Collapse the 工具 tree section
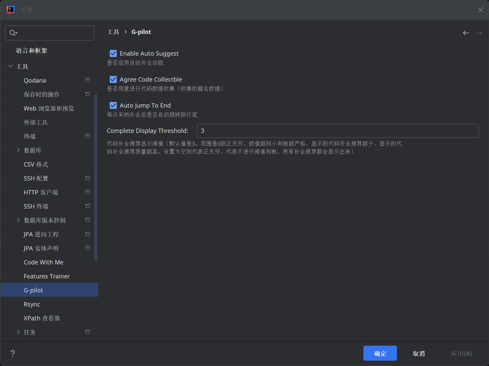 [10, 66]
